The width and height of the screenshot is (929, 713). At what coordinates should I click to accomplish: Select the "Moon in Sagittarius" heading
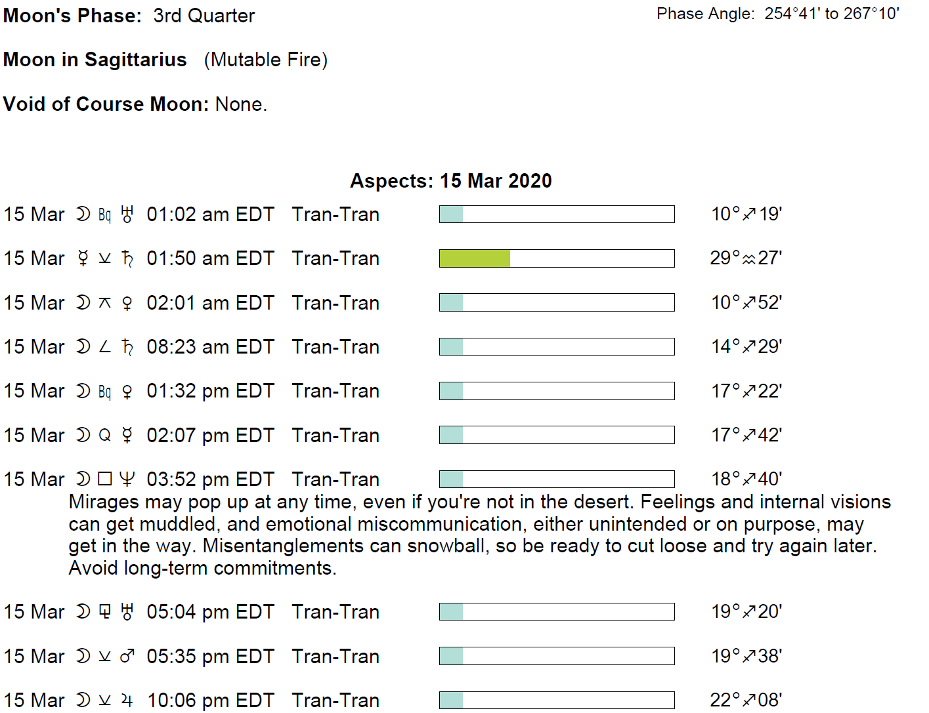(x=95, y=60)
